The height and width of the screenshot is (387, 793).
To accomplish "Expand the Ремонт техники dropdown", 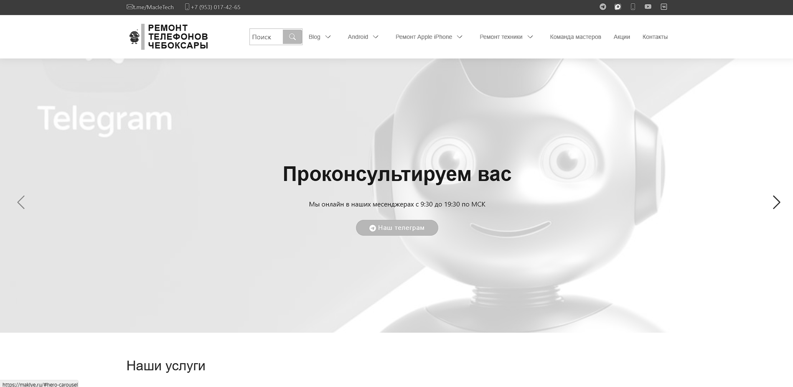I will coord(506,37).
